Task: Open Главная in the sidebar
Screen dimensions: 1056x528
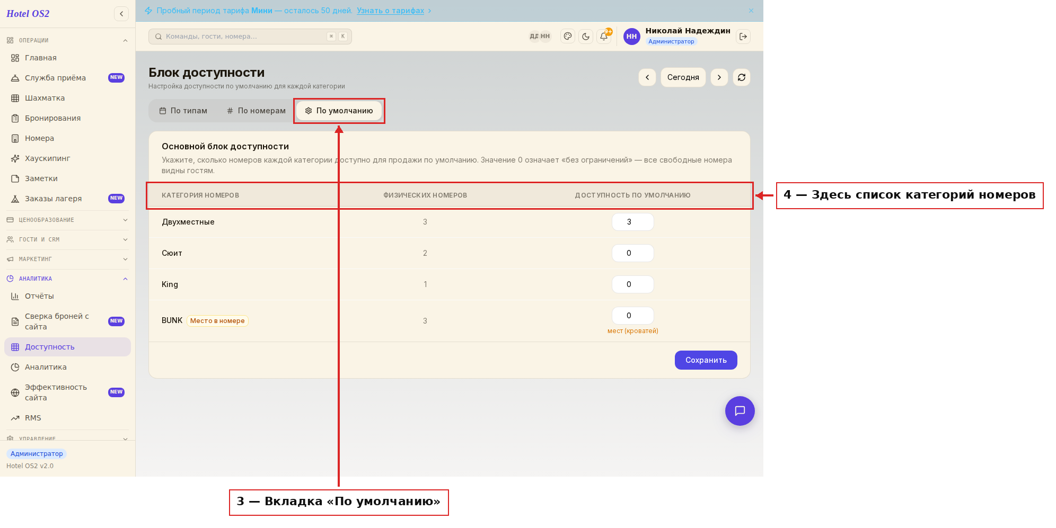Action: coord(67,58)
